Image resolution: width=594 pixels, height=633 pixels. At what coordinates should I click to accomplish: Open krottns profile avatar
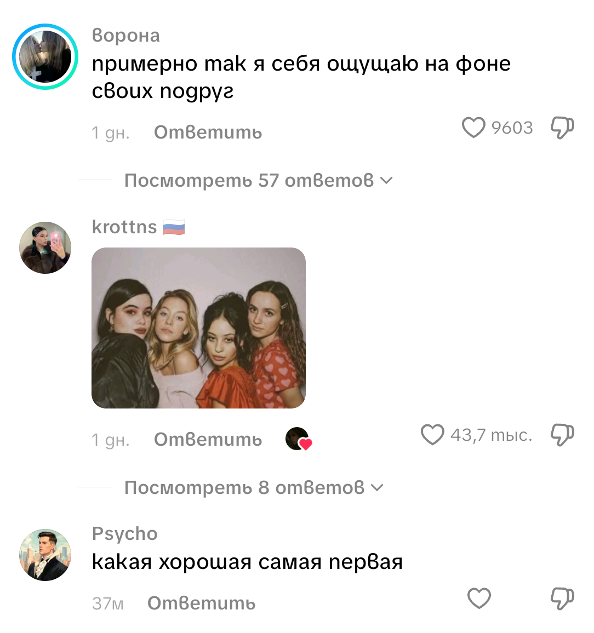(x=45, y=248)
